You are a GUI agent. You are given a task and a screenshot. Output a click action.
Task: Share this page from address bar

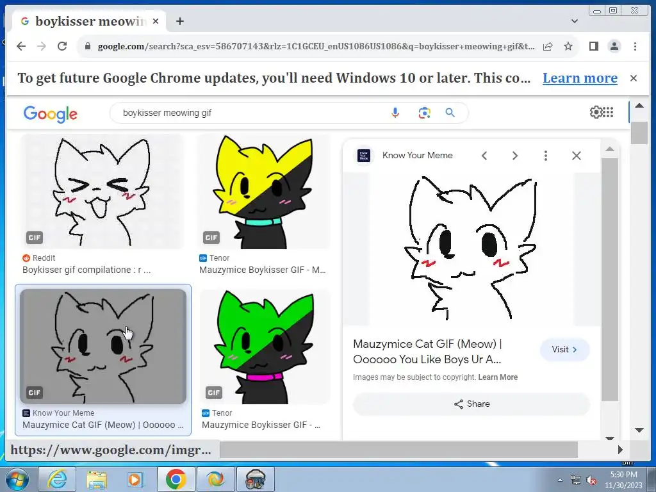point(548,46)
